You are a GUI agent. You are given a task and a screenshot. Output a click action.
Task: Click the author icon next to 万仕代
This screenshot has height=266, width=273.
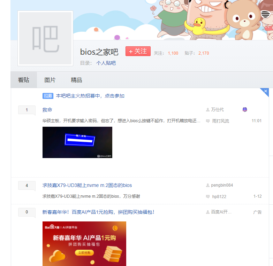click(x=208, y=110)
